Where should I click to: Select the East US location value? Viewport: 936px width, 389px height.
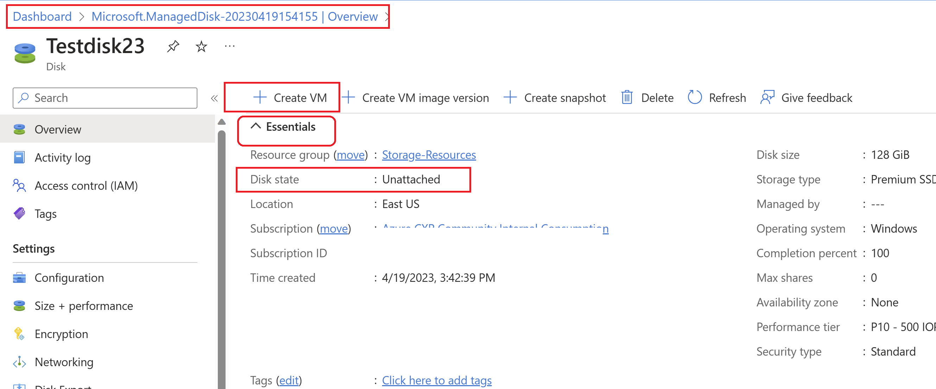click(x=400, y=204)
